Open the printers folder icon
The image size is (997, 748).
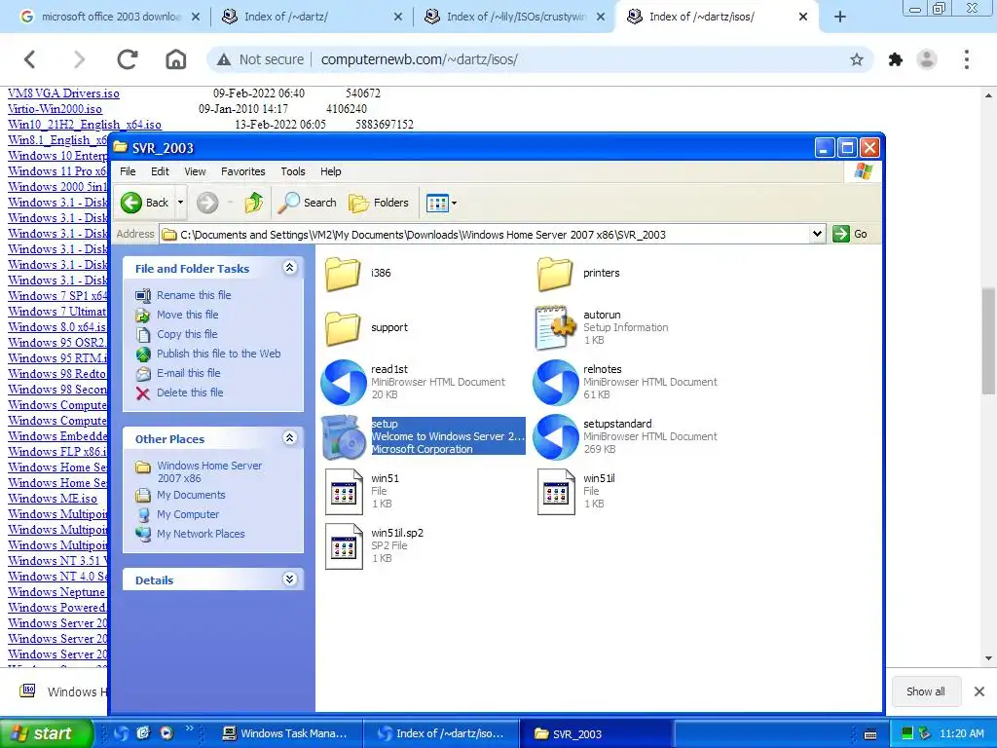point(555,273)
